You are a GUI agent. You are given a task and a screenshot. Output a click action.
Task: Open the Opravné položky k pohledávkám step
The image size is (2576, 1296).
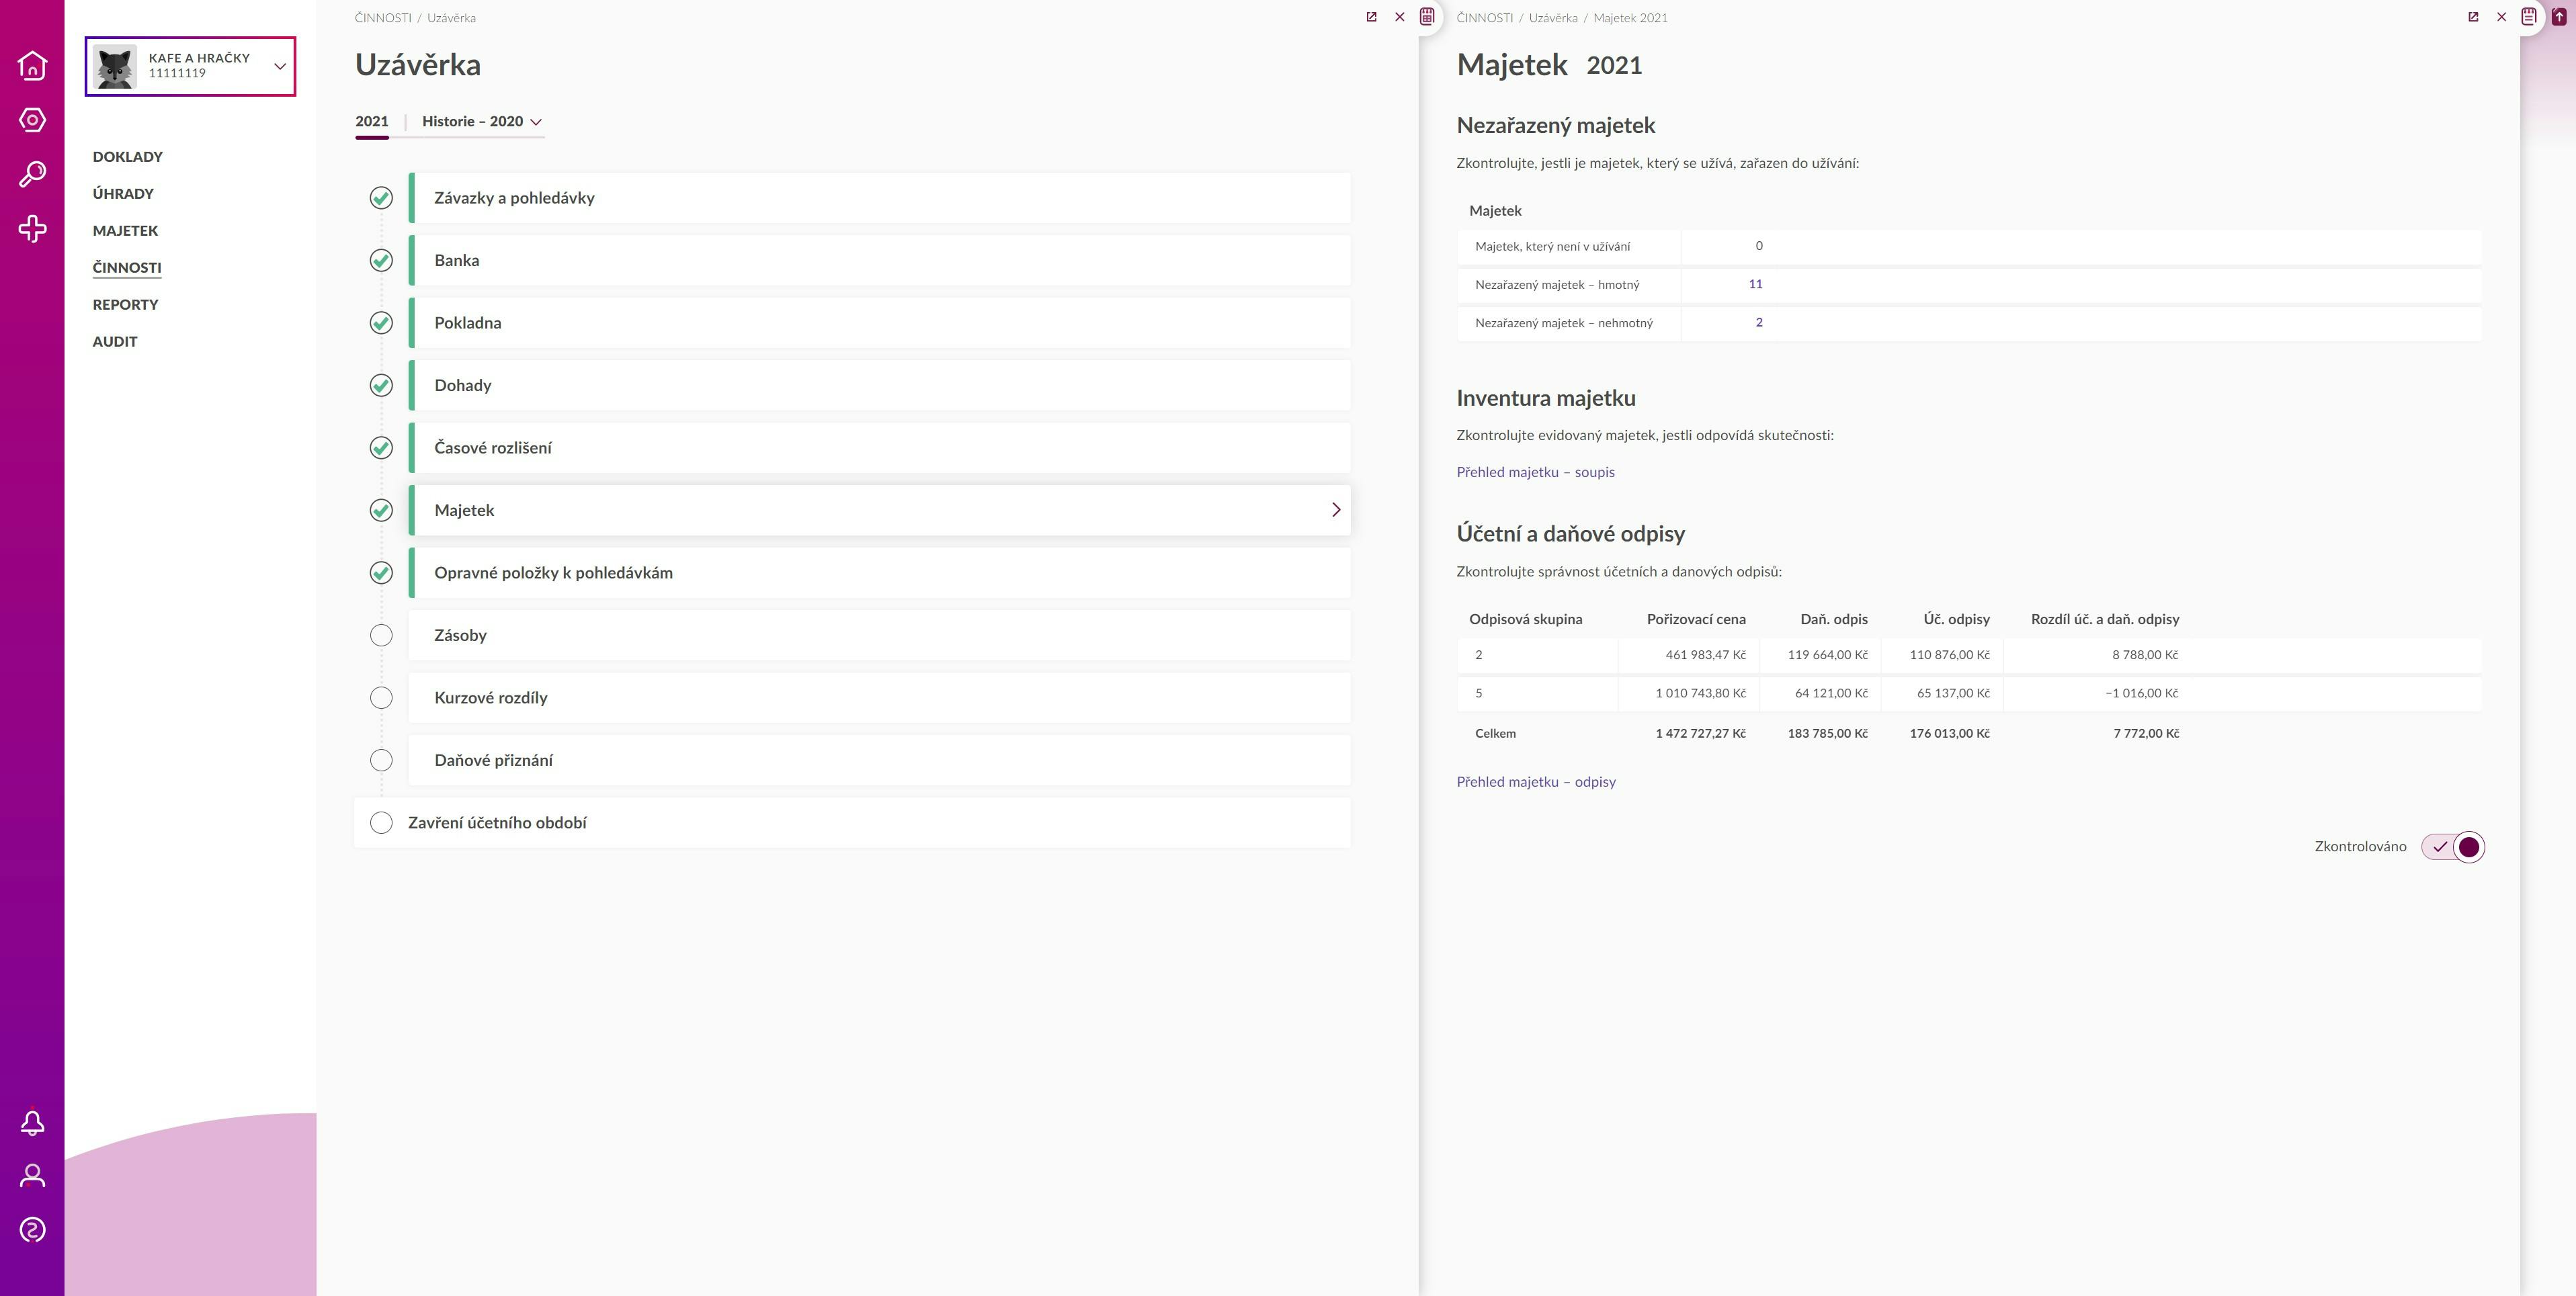click(x=879, y=573)
